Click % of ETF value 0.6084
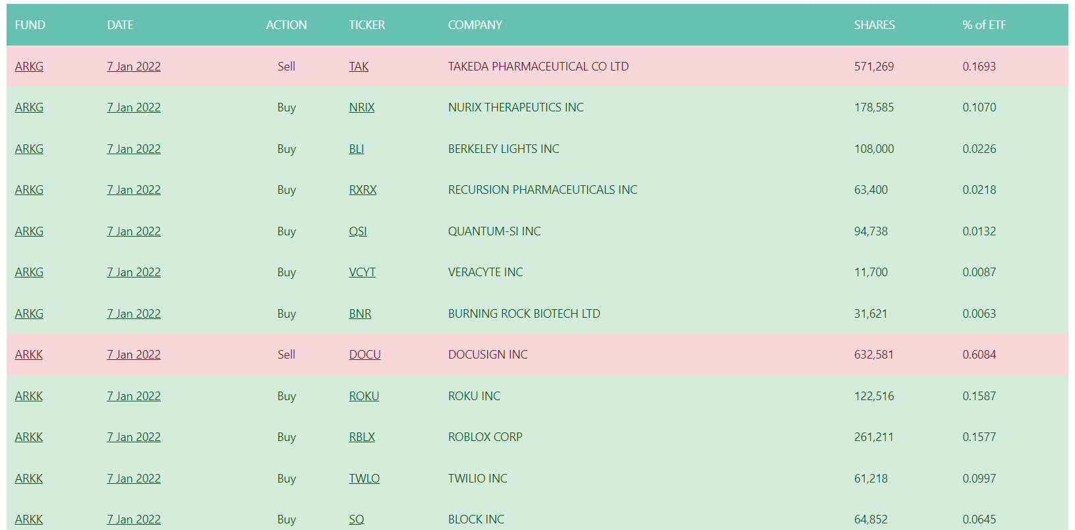The width and height of the screenshot is (1075, 530). [x=979, y=355]
